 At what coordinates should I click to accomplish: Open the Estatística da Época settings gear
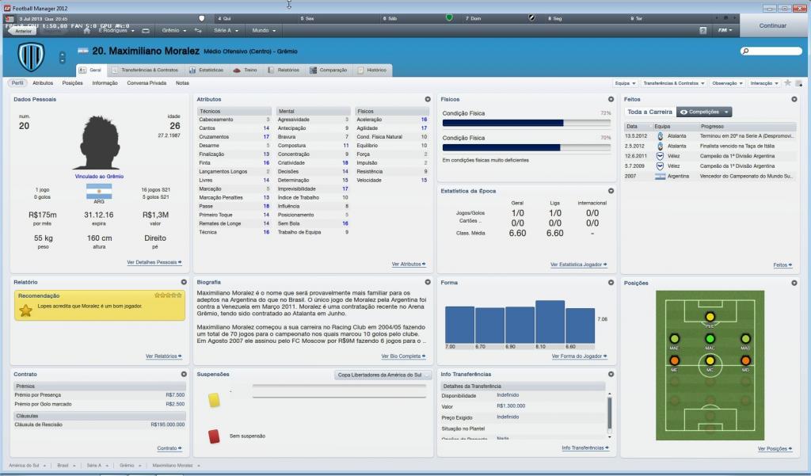(611, 191)
